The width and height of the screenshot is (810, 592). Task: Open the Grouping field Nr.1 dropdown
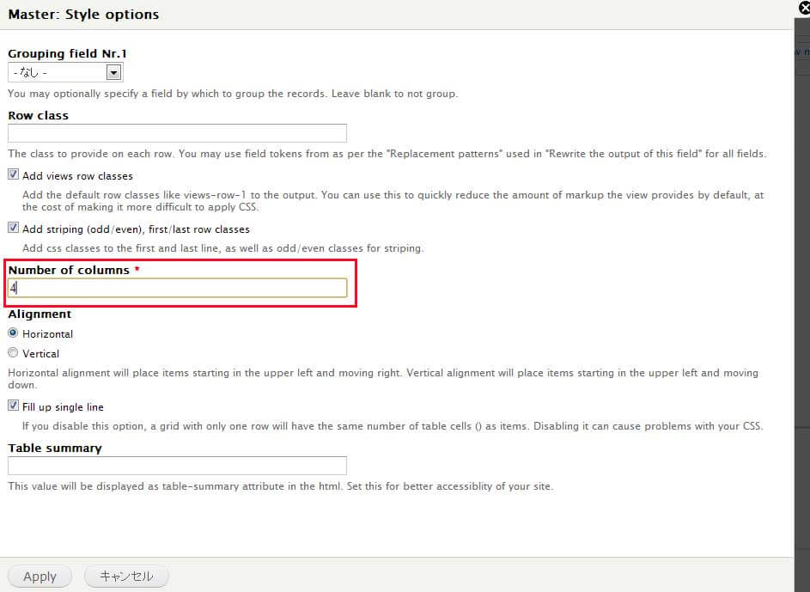[x=65, y=73]
